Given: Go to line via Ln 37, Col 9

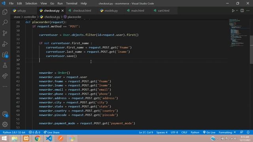Looking at the screenshot, I should 146,133.
